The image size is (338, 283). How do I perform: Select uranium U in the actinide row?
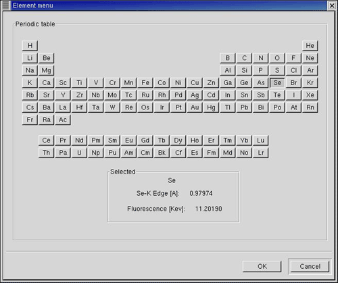tap(79, 153)
